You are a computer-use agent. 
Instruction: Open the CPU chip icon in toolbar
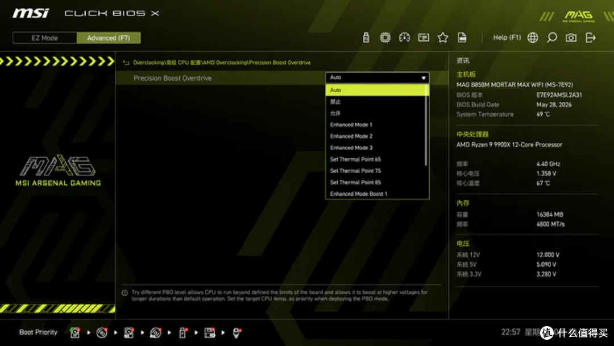click(x=385, y=38)
